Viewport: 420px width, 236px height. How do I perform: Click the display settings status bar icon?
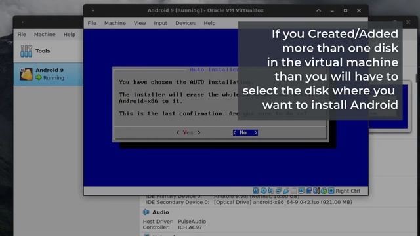click(x=301, y=191)
